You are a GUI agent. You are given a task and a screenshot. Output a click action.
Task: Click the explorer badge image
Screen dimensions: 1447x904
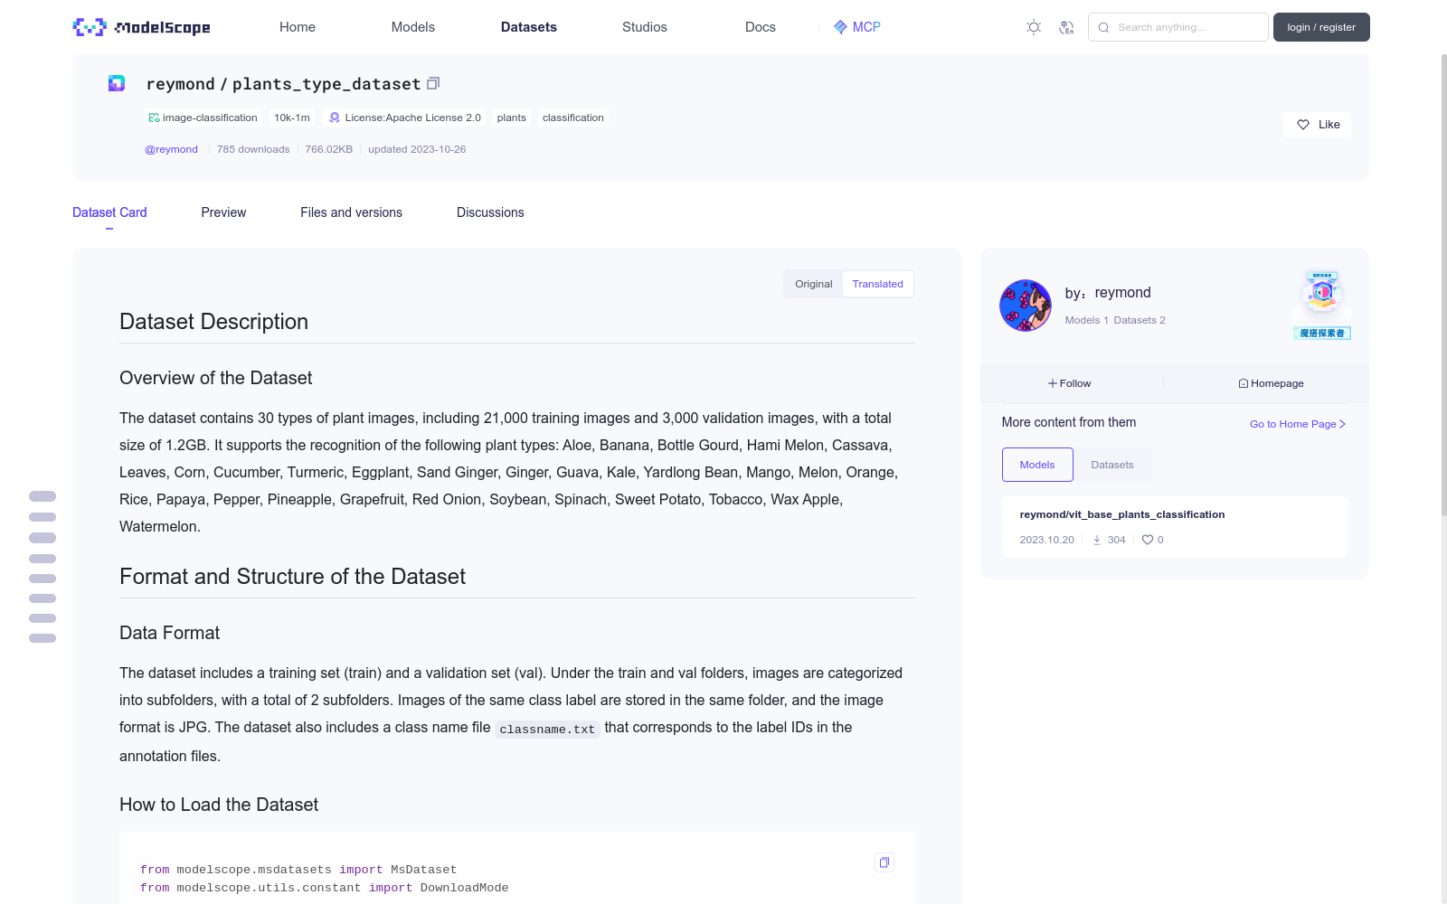tap(1322, 305)
